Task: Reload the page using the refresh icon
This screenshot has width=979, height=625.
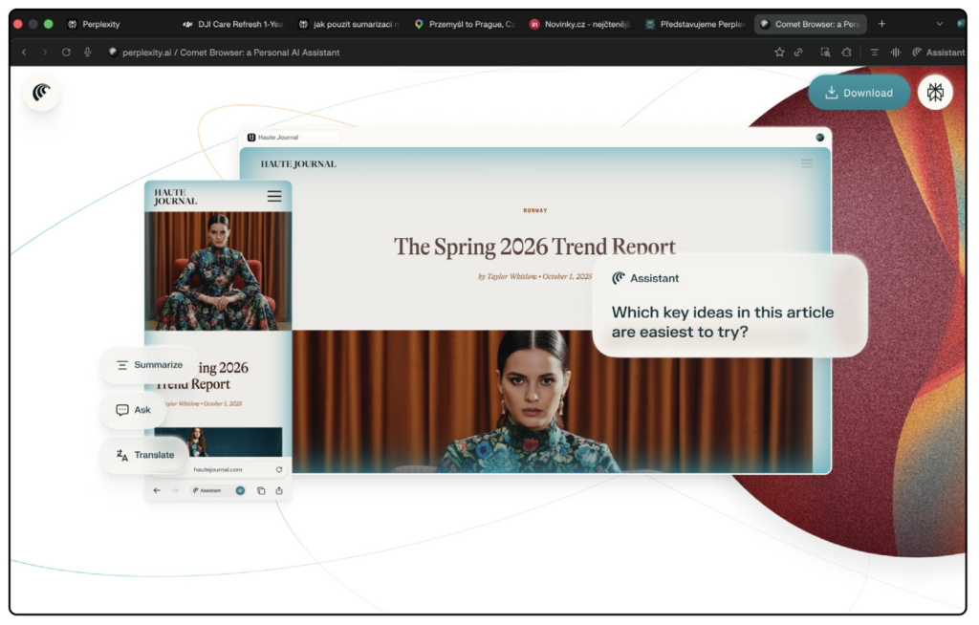Action: [x=66, y=53]
